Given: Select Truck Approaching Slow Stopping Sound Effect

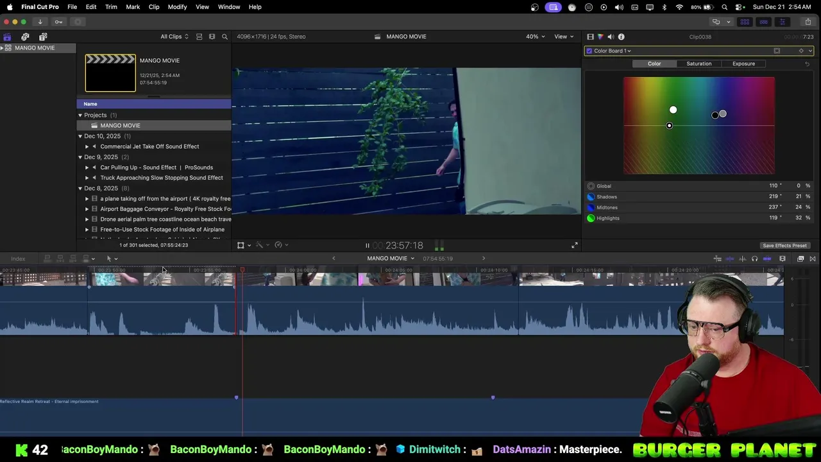Looking at the screenshot, I should coord(162,178).
